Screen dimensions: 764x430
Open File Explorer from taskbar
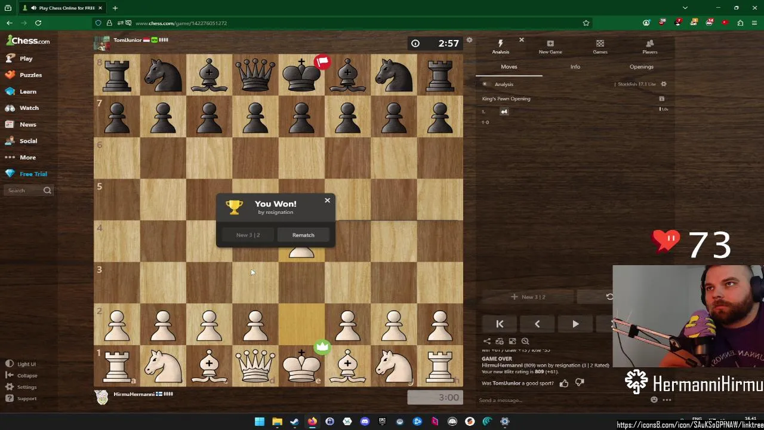point(277,422)
